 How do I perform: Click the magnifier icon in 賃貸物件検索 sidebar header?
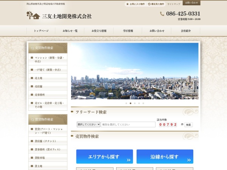[x=33, y=119]
